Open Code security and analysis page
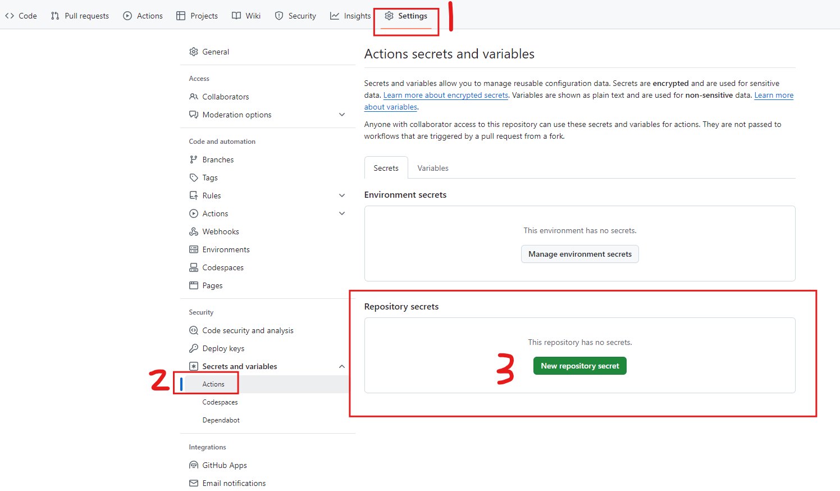Screen dimensions: 840x491 [x=248, y=330]
